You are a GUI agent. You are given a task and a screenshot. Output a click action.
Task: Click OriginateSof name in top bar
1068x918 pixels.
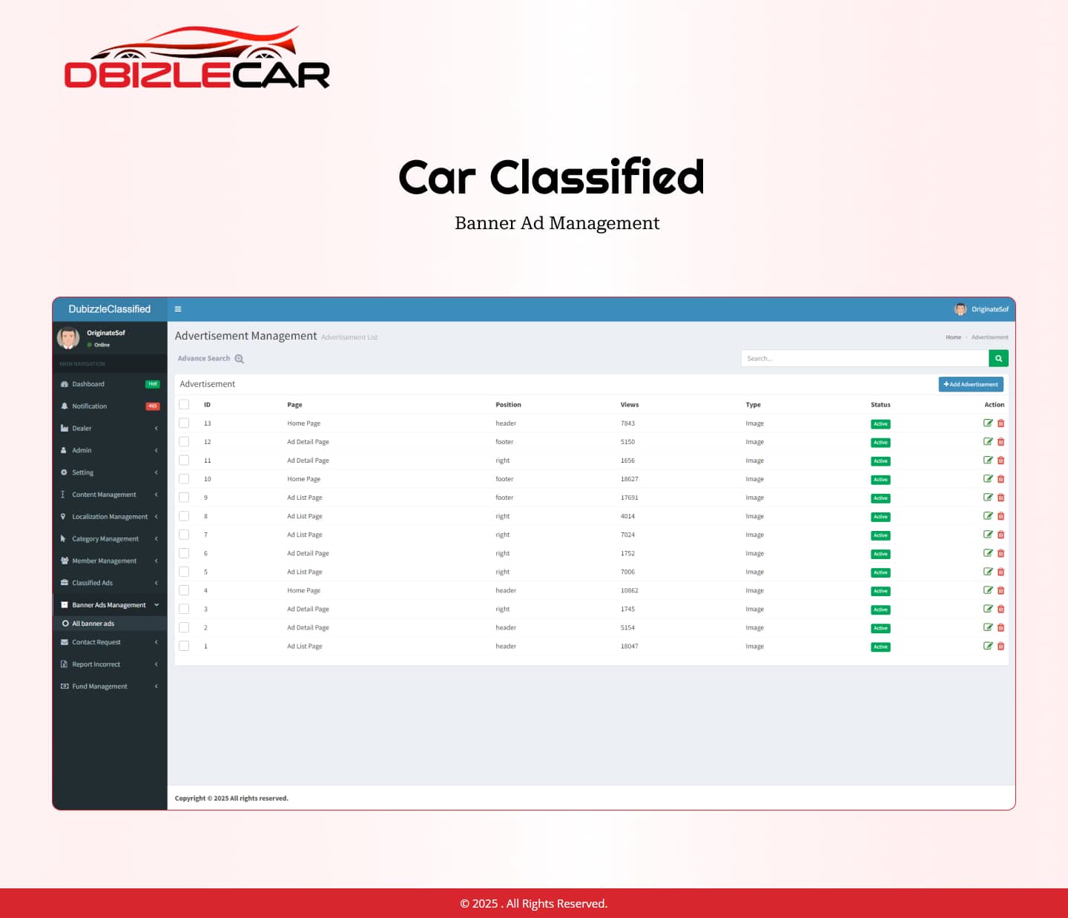pyautogui.click(x=990, y=309)
